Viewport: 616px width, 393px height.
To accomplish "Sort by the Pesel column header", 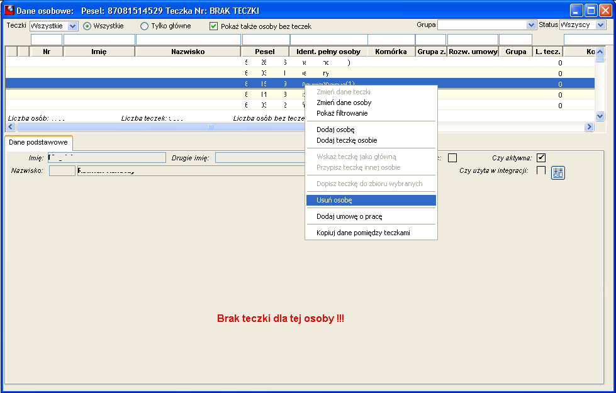I will 265,52.
